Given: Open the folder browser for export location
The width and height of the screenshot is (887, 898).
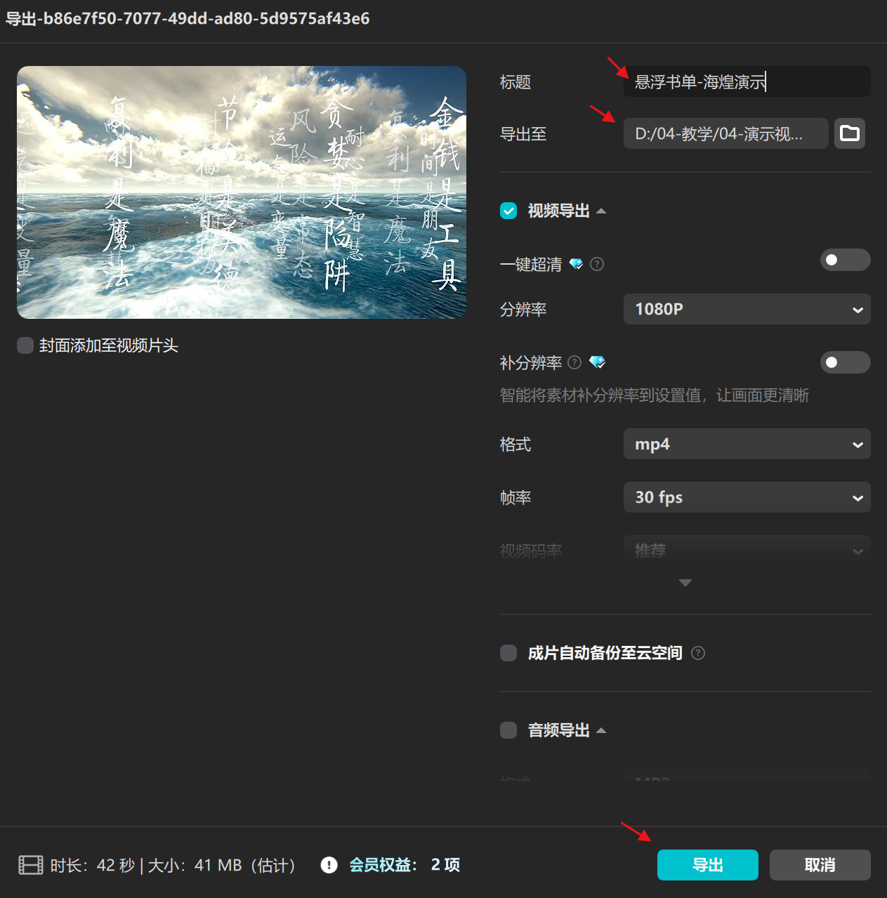Looking at the screenshot, I should [x=850, y=133].
